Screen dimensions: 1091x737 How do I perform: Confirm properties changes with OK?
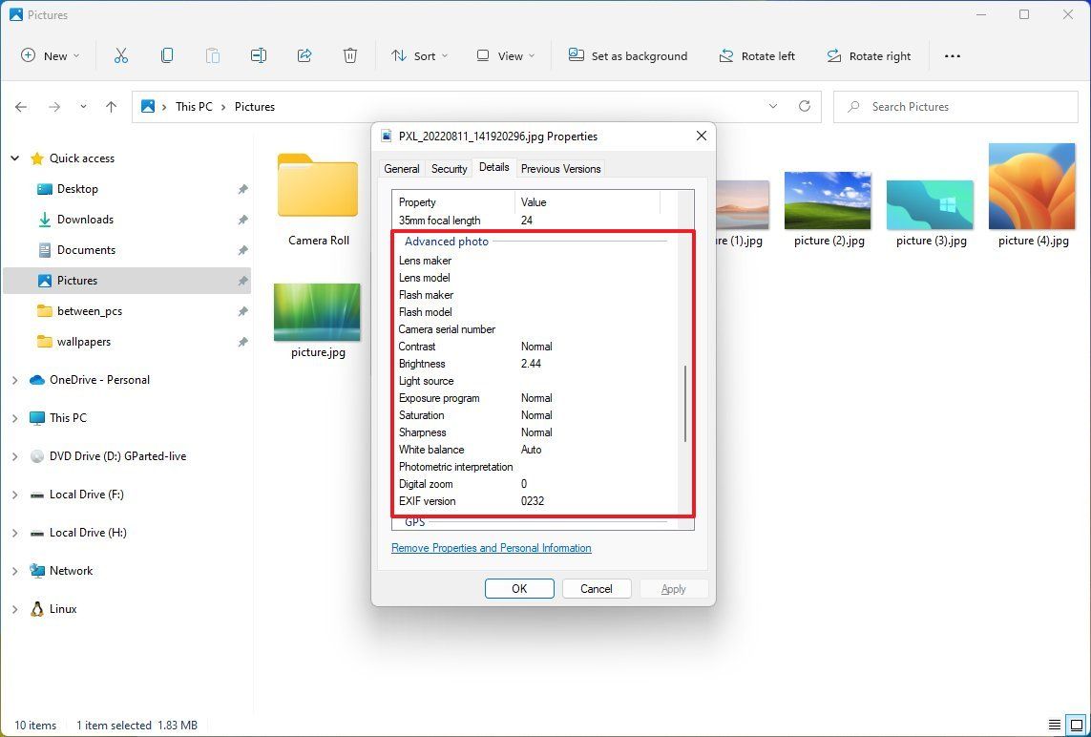[x=519, y=588]
